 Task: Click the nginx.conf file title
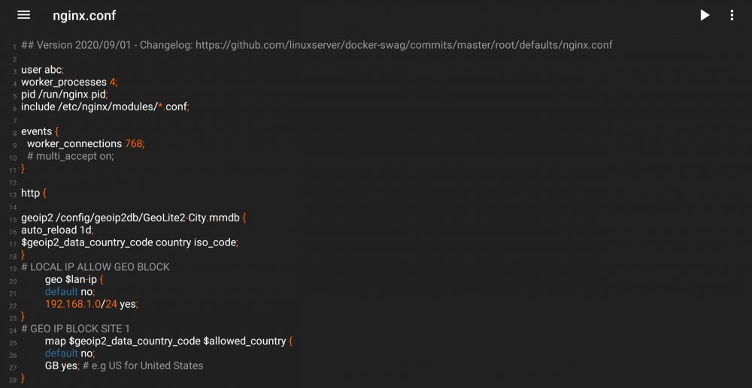point(84,15)
